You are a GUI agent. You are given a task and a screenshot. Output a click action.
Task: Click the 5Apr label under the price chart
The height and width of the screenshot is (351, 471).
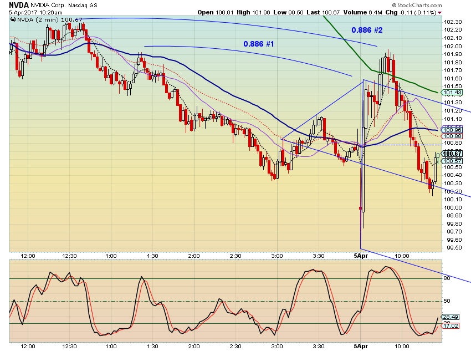(361, 256)
